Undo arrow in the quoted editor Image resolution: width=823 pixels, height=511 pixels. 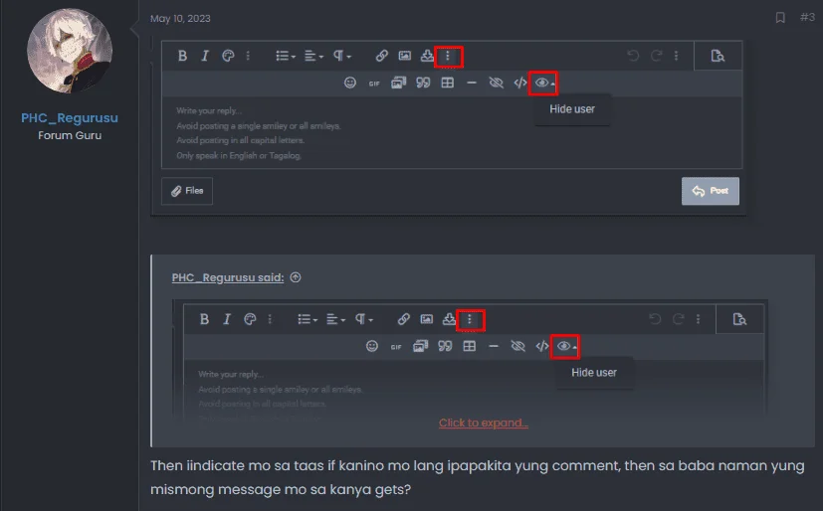pyautogui.click(x=655, y=319)
